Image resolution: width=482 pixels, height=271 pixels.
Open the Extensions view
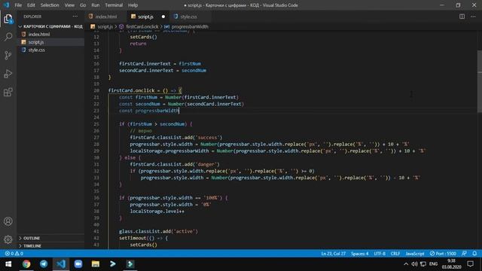8,92
